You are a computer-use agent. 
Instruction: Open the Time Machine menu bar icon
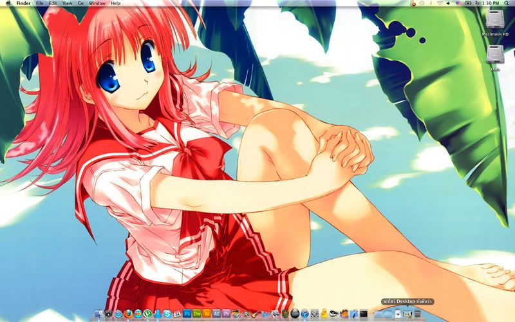pos(422,3)
